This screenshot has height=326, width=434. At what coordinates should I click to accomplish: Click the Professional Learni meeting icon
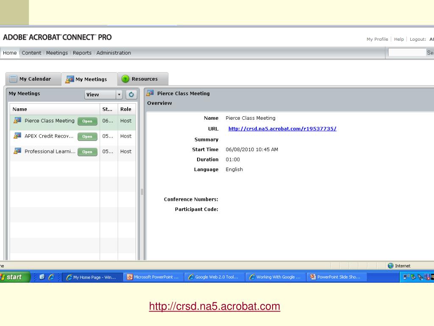coord(17,151)
